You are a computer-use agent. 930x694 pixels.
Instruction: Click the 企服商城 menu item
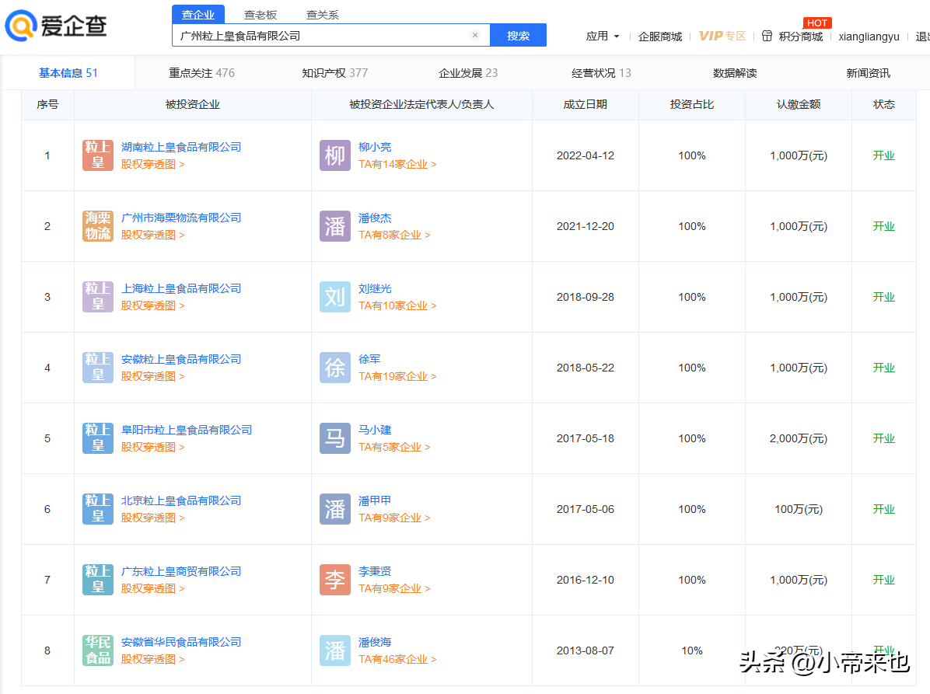click(x=659, y=36)
